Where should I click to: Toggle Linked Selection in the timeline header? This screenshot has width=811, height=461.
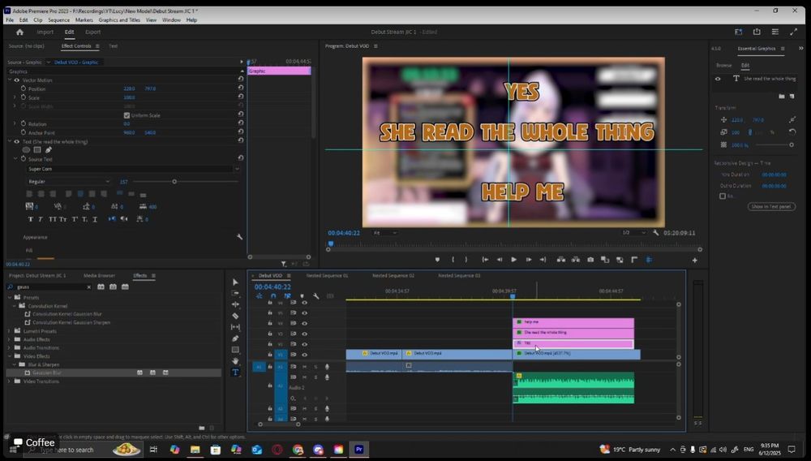click(x=288, y=296)
